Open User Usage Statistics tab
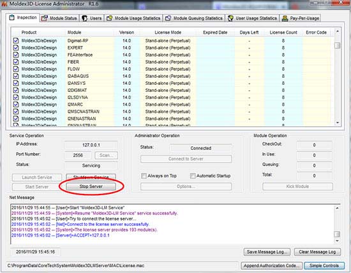 pos(253,18)
